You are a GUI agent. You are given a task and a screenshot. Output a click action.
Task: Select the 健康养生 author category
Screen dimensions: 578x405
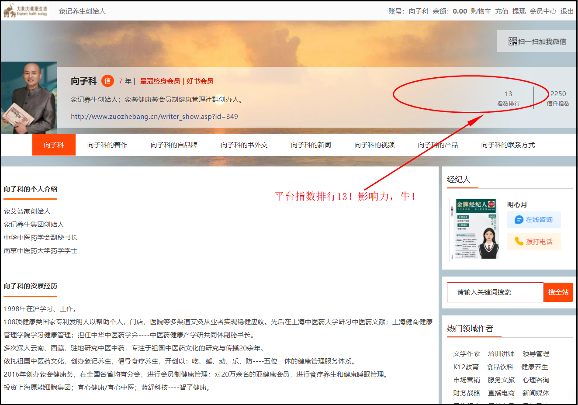coord(534,367)
